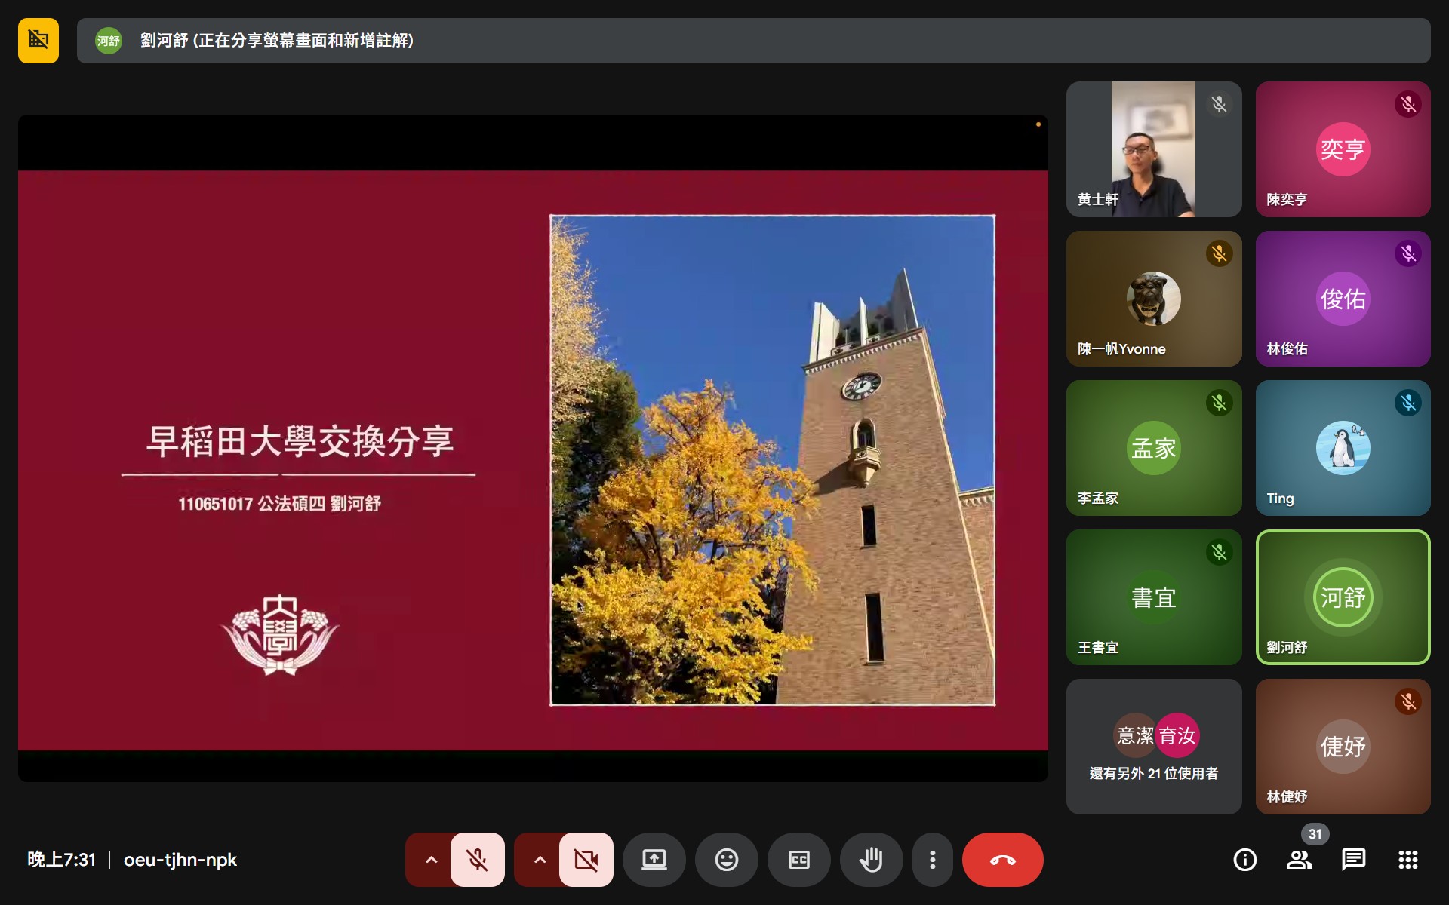View the hidden 21 additional participants tile
Screen dimensions: 1449x905
1154,747
